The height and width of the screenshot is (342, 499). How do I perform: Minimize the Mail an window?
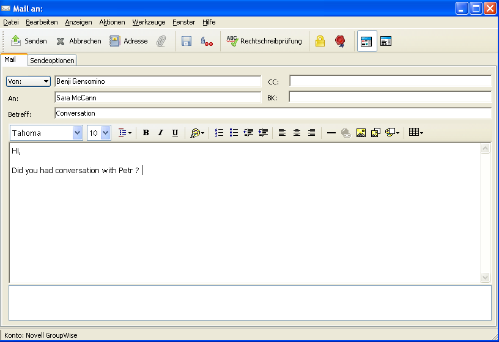point(462,9)
